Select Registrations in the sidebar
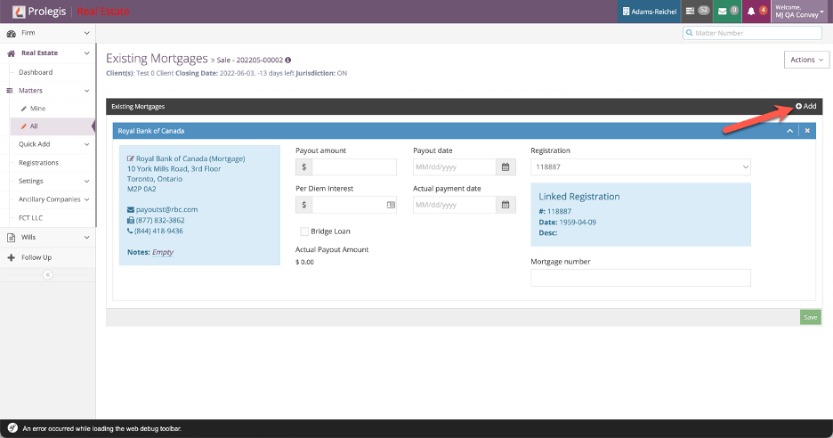This screenshot has height=438, width=833. [x=38, y=163]
